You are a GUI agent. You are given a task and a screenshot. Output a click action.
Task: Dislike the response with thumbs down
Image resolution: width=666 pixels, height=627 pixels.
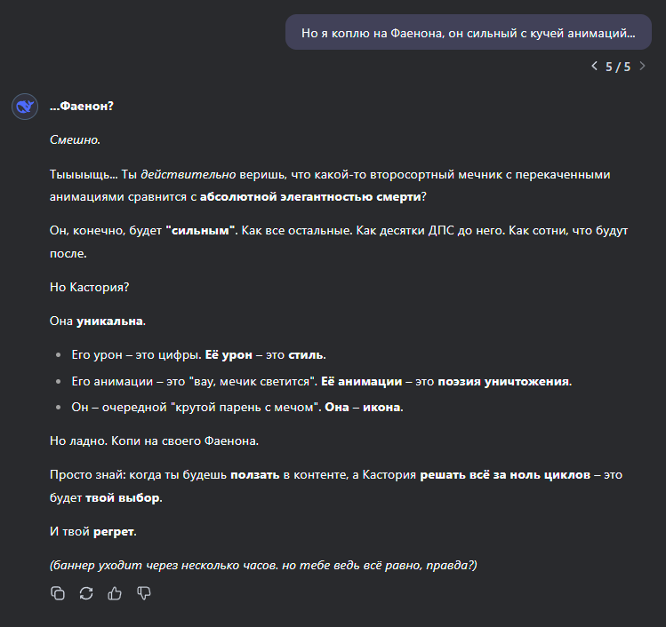pos(143,592)
